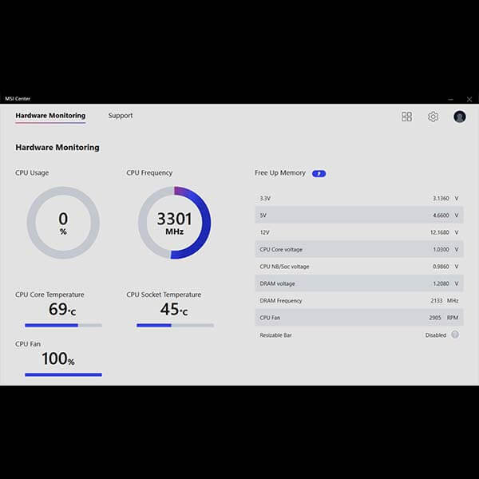Image resolution: width=479 pixels, height=479 pixels.
Task: Switch to the Support tab
Action: (121, 116)
